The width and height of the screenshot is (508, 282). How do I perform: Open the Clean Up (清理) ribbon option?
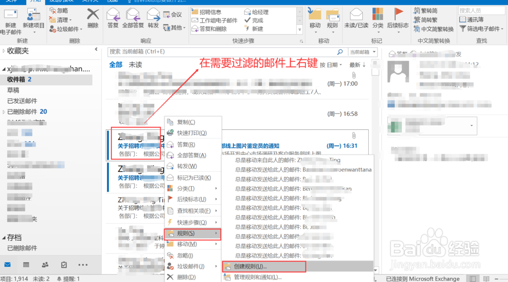pyautogui.click(x=60, y=20)
